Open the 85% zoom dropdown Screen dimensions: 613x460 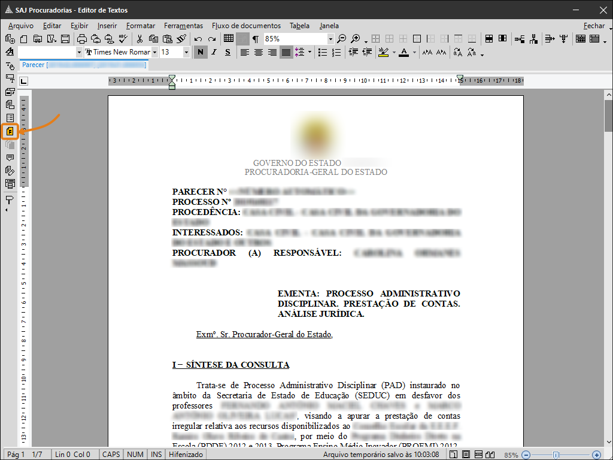330,39
